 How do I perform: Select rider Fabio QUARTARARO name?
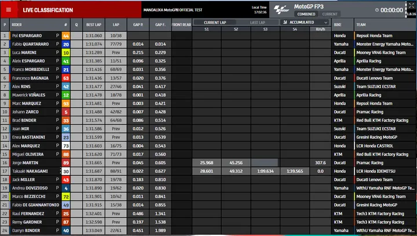tap(30, 44)
